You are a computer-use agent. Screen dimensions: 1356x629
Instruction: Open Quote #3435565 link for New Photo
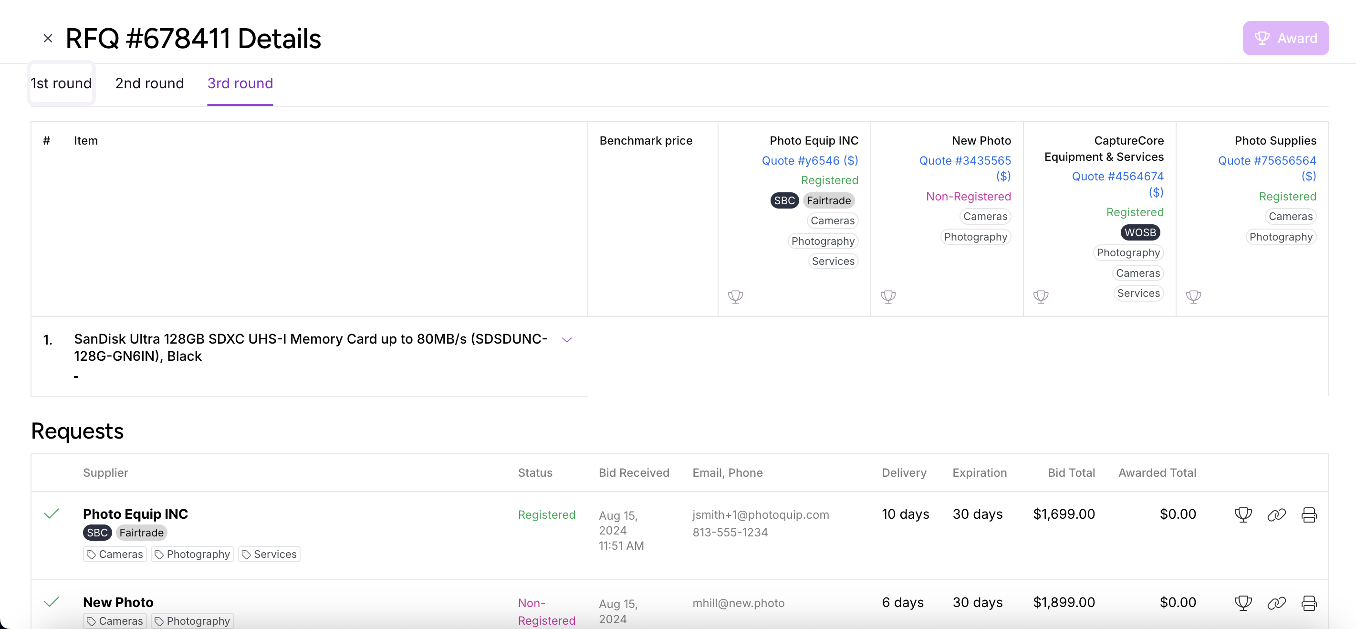coord(965,168)
